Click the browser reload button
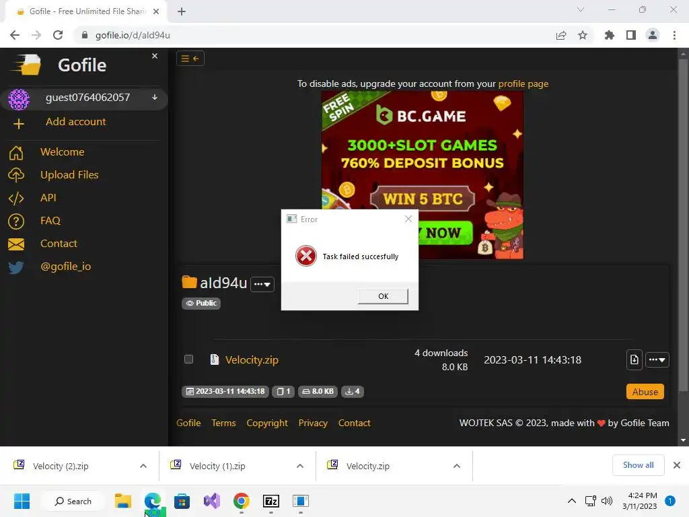 coord(58,35)
